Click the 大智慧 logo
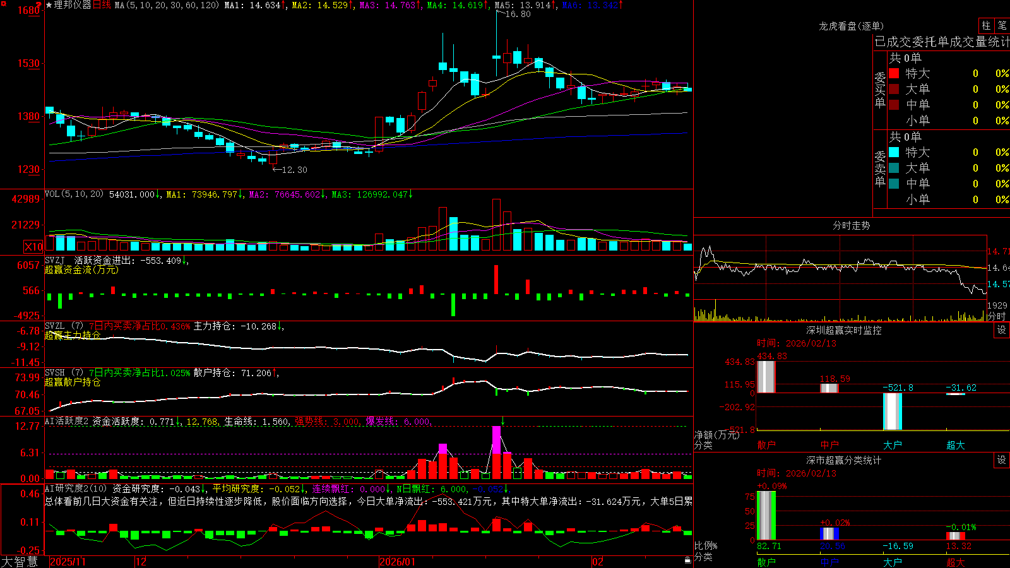 click(x=20, y=561)
